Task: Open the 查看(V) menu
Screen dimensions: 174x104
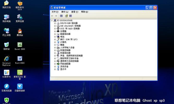Action: click(75, 12)
